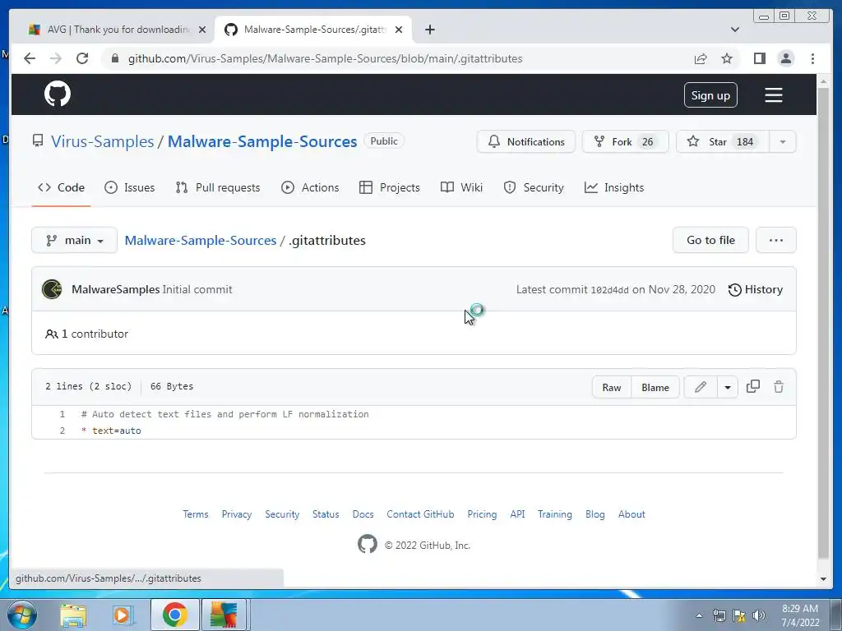
Task: Click the forward navigation arrow
Action: [56, 58]
